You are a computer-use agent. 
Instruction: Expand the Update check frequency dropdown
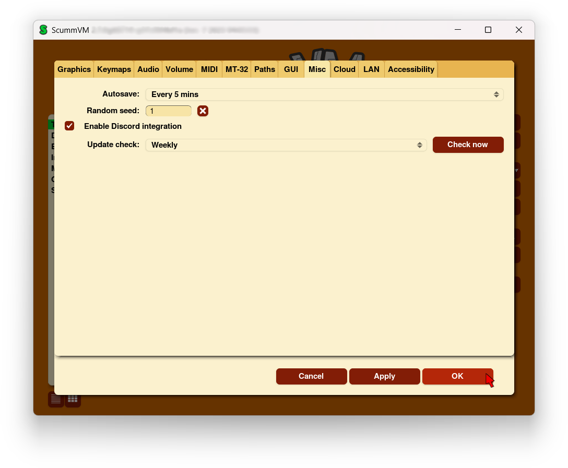286,145
